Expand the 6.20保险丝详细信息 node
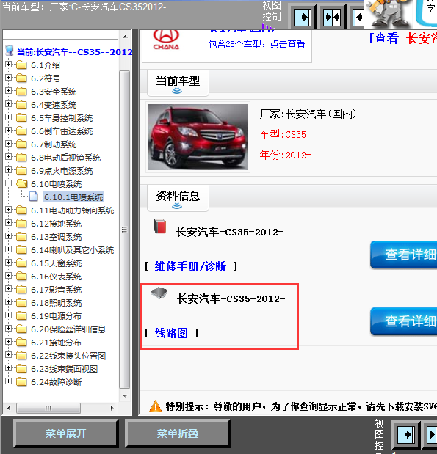437x454 pixels. [8, 328]
